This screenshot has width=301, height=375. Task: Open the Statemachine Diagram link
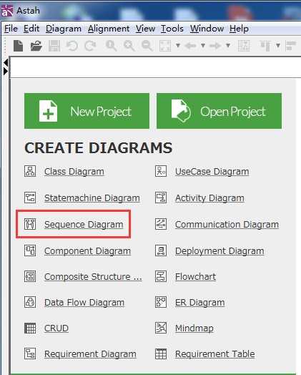click(92, 198)
